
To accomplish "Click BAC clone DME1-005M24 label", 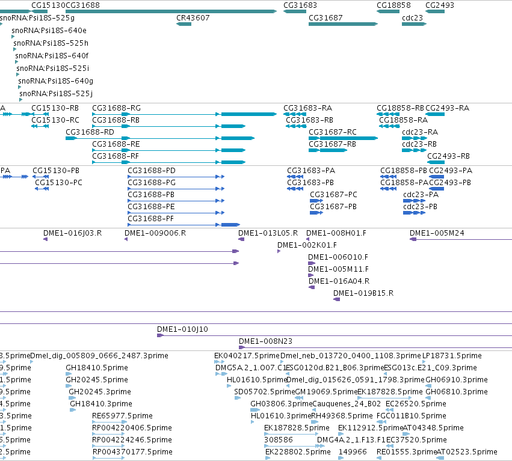I will [x=437, y=233].
